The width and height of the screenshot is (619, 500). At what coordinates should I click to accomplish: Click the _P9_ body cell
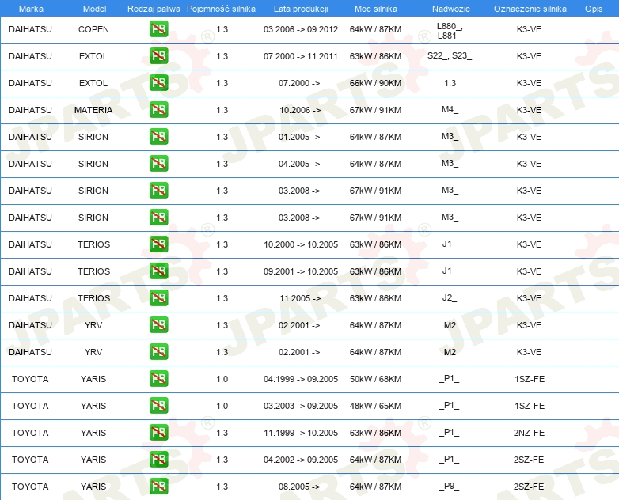coord(450,487)
